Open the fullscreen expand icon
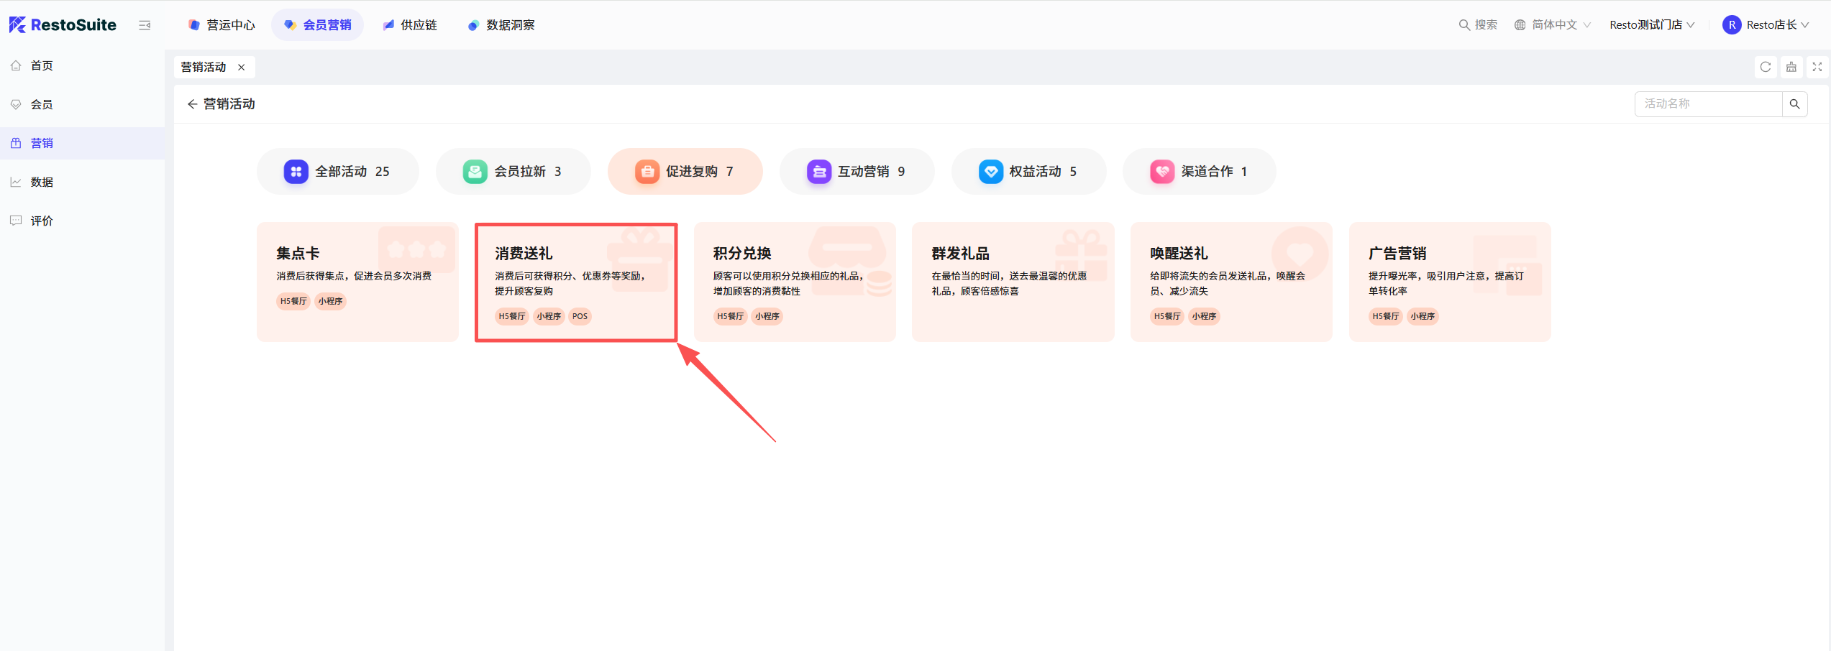Screen dimensions: 1831x651 [1817, 67]
